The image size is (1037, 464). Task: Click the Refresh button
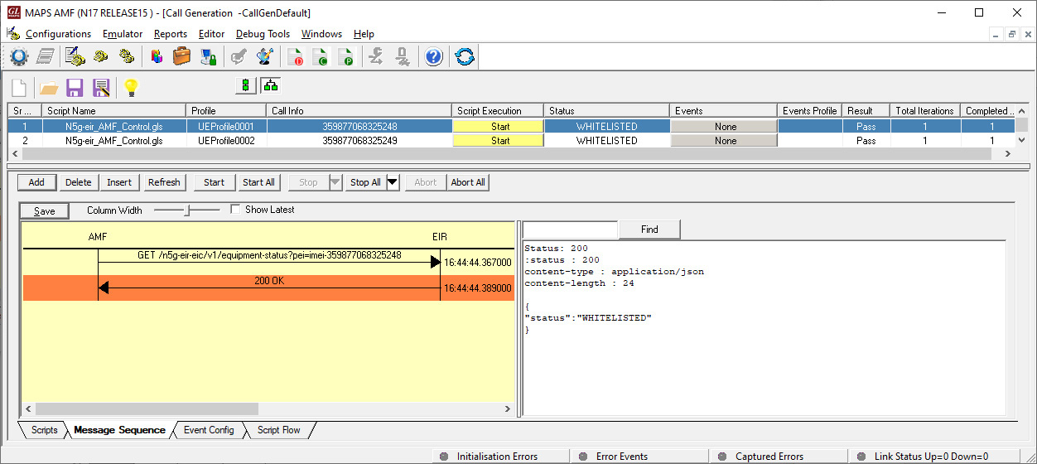(164, 182)
